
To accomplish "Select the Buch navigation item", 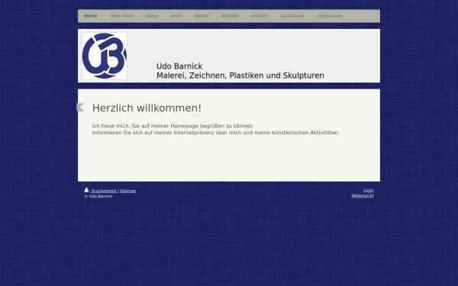I will point(176,16).
